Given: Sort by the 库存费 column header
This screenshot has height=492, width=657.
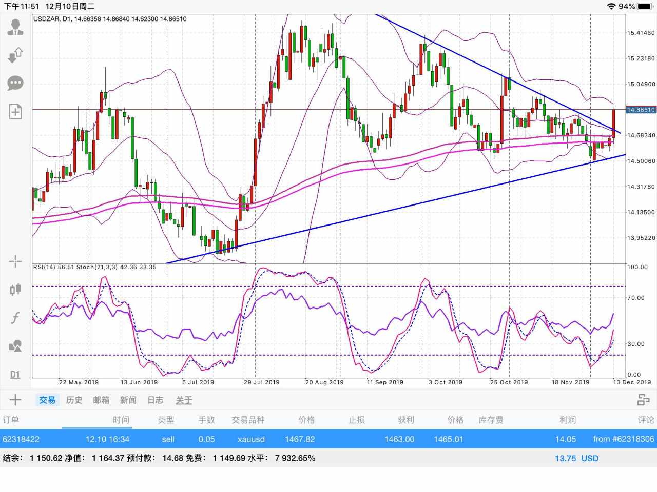Looking at the screenshot, I should click(491, 420).
